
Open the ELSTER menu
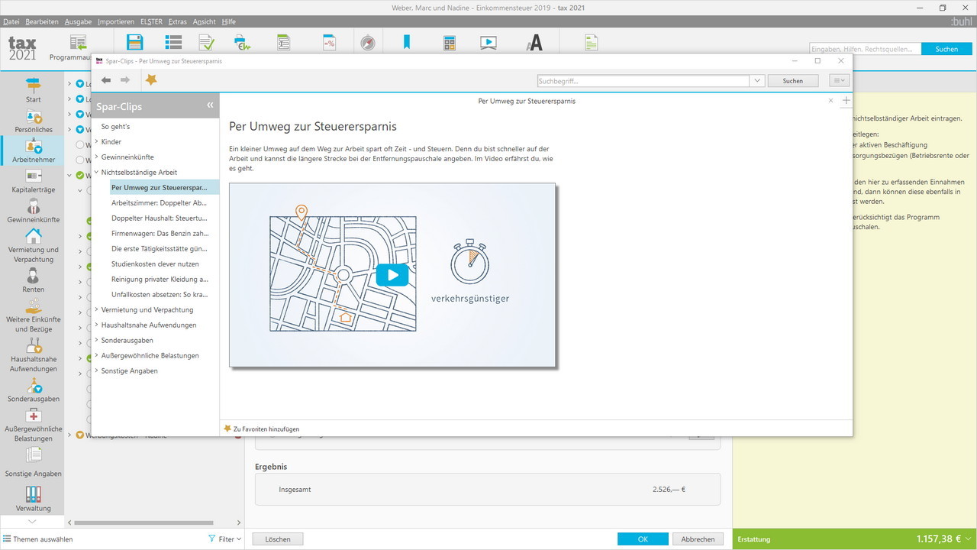tap(151, 21)
